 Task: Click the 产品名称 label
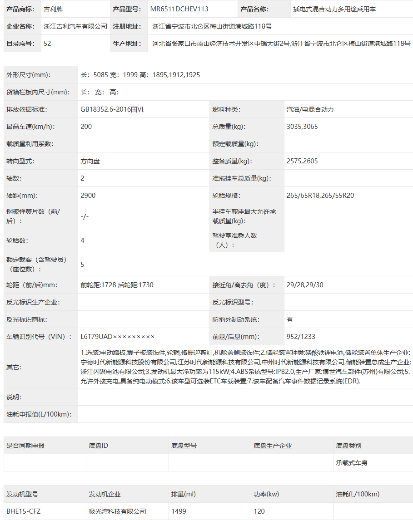[254, 9]
